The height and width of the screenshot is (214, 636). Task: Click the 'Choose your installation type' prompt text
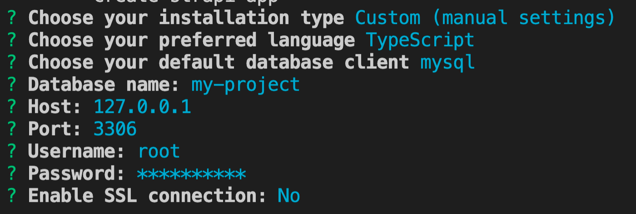click(186, 19)
